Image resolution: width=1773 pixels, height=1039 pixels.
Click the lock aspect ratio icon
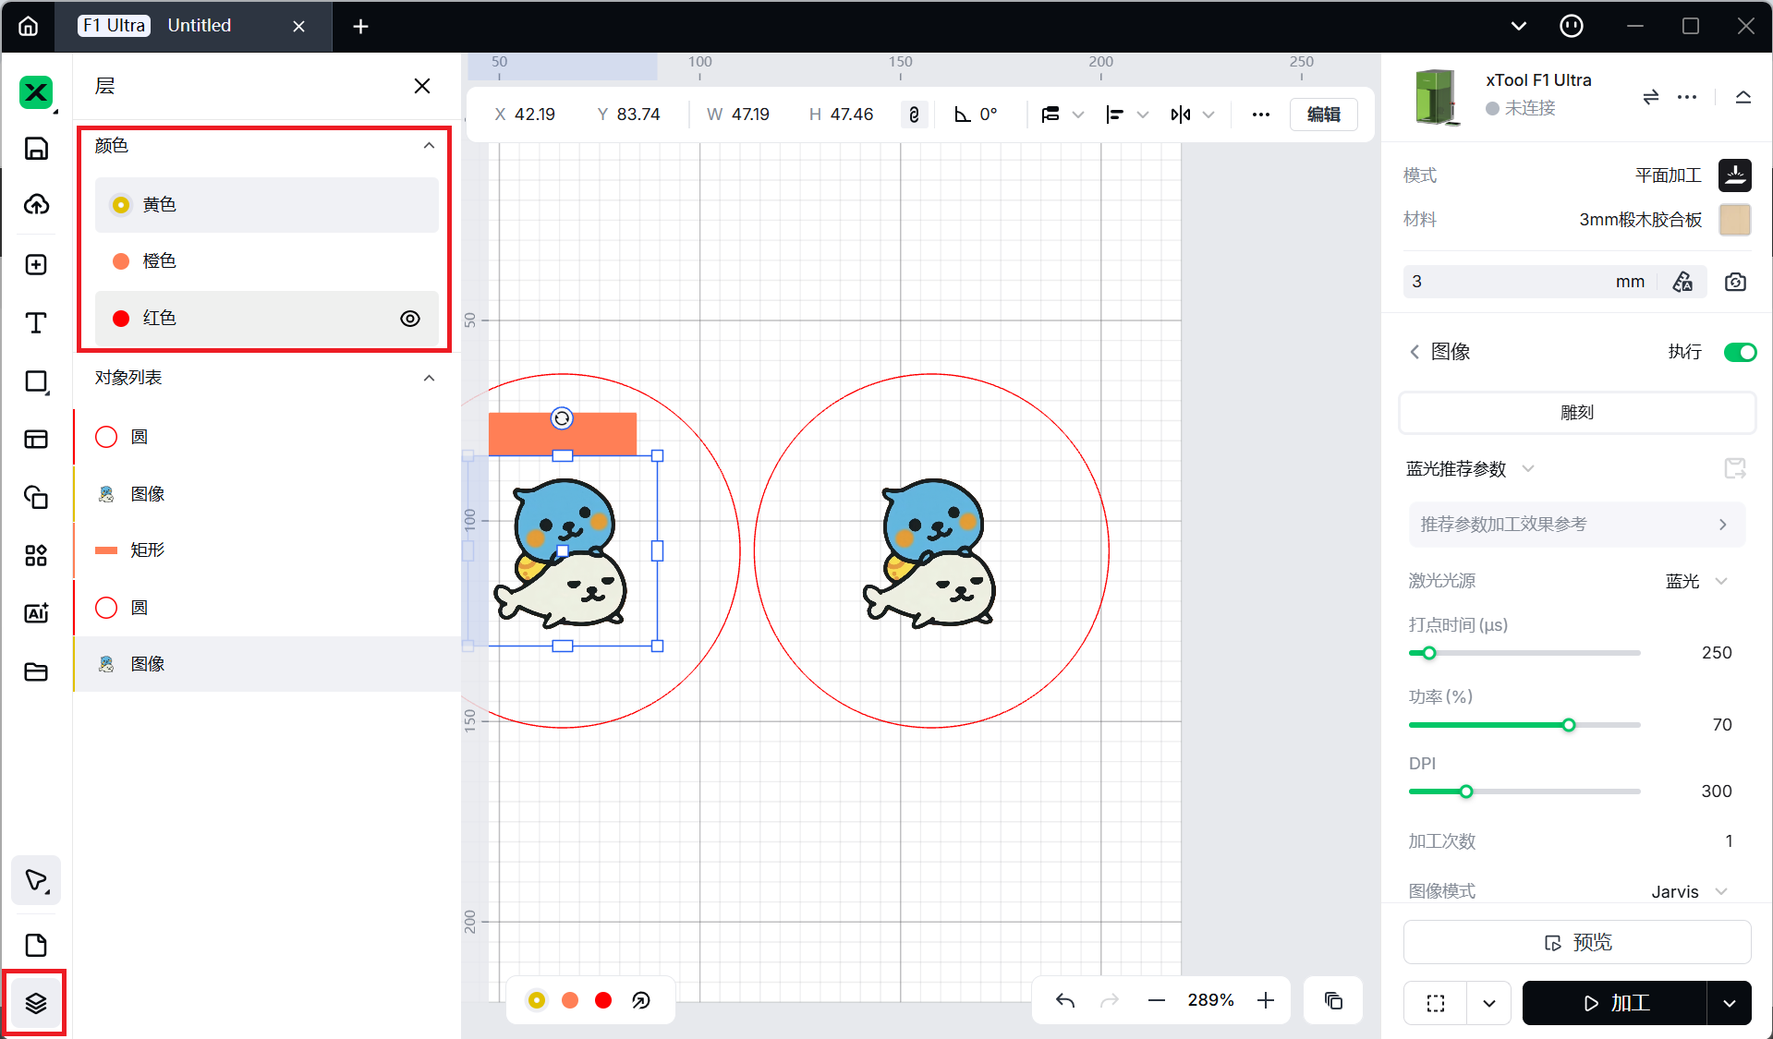pos(914,115)
